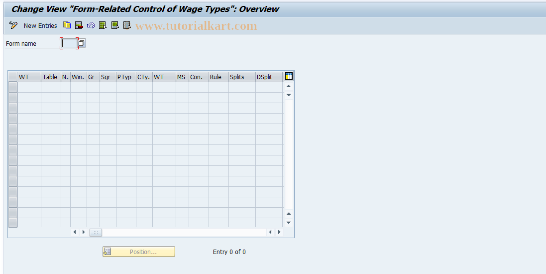This screenshot has width=546, height=274.
Task: Click the DSplit column header
Action: tap(269, 77)
